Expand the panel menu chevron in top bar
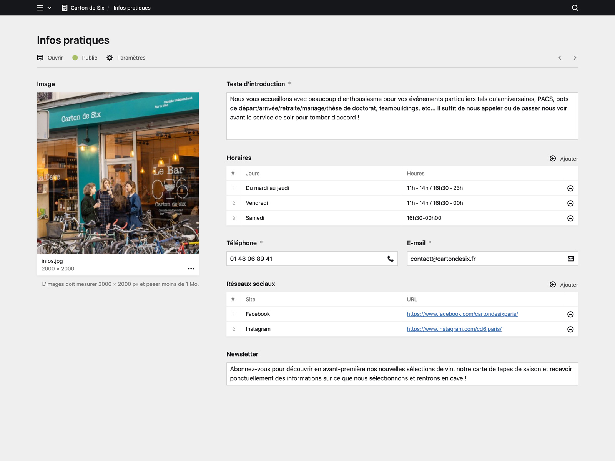Viewport: 615px width, 461px height. [x=49, y=8]
